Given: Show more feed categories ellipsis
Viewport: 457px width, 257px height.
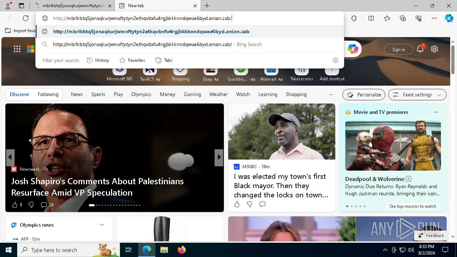Looking at the screenshot, I should (331, 95).
